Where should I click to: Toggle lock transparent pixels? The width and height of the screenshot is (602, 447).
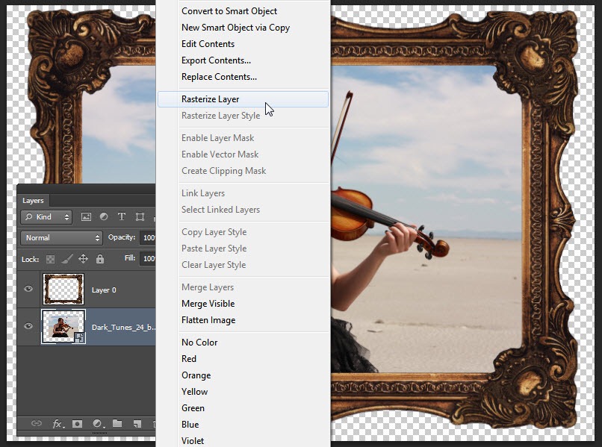click(51, 259)
